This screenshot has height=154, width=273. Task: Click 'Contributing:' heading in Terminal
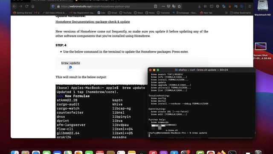(157, 109)
